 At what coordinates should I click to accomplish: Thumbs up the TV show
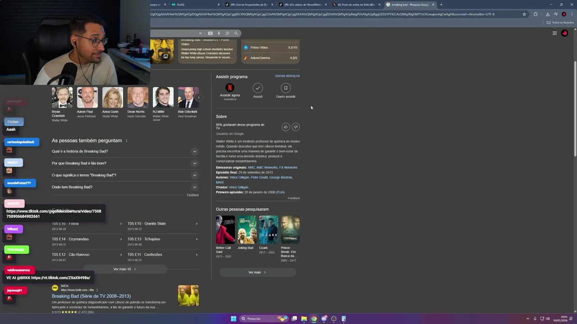coord(285,127)
